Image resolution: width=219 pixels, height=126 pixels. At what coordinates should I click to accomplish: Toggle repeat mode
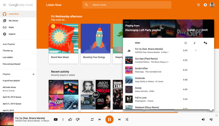[92, 119]
